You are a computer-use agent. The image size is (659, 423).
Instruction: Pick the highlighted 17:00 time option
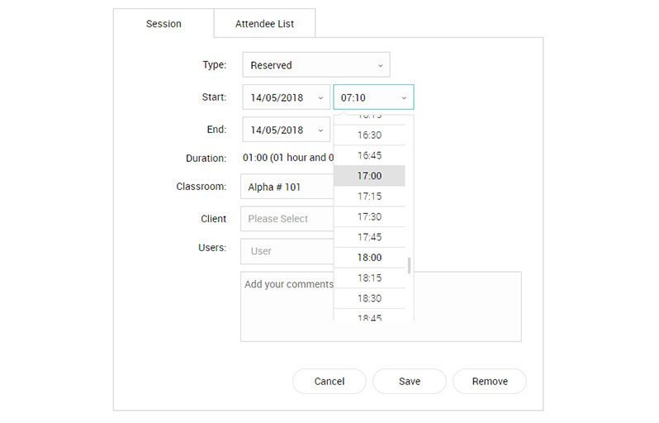(x=369, y=176)
